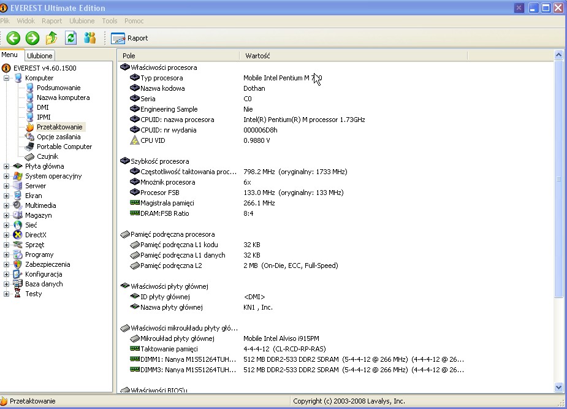This screenshot has height=409, width=567.
Task: Expand the Testy tree node
Action: pyautogui.click(x=6, y=294)
